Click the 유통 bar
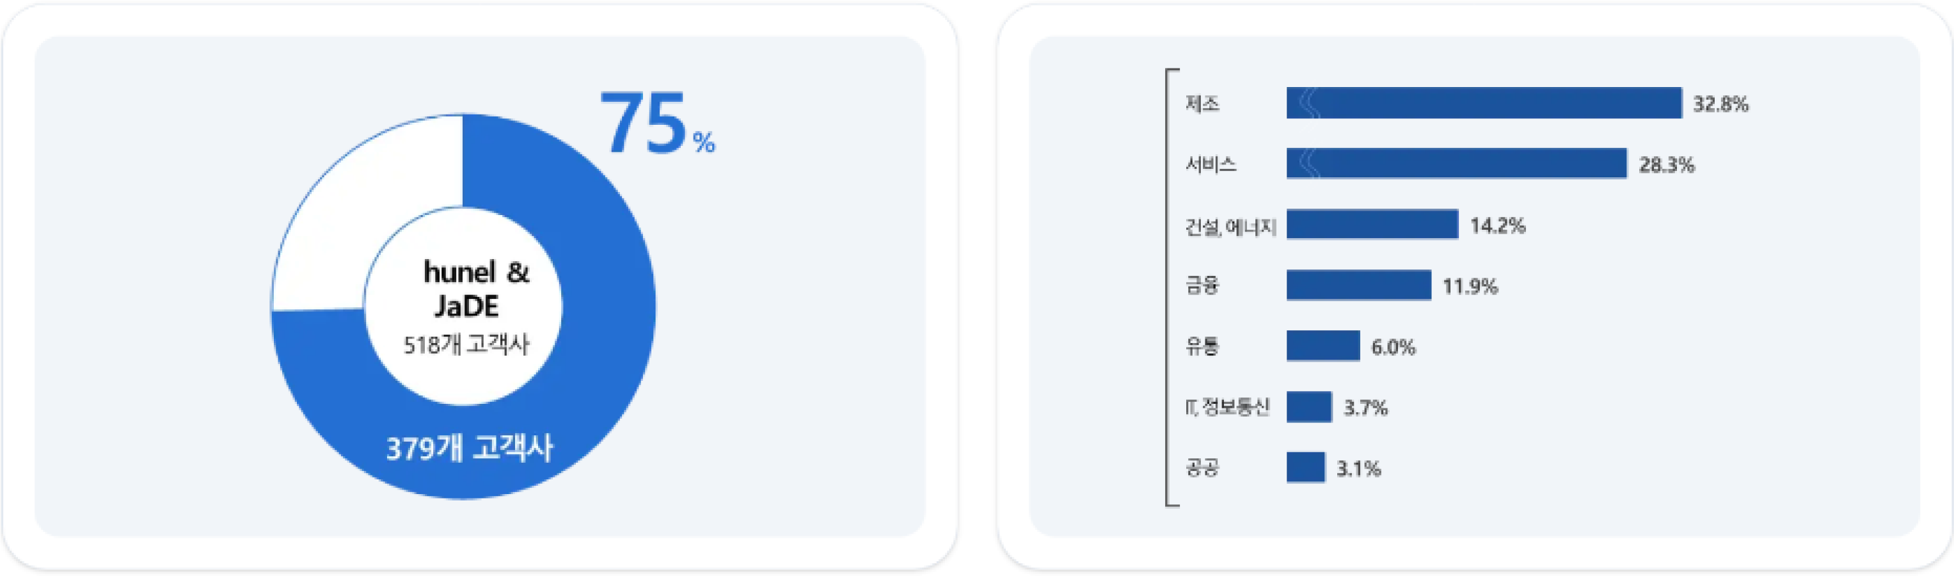Viewport: 1954px width, 576px height. tap(1322, 346)
